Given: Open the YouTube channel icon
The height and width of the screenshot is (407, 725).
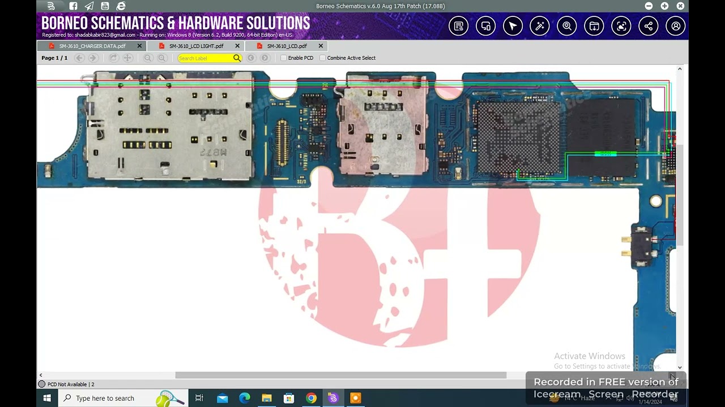Looking at the screenshot, I should click(105, 6).
